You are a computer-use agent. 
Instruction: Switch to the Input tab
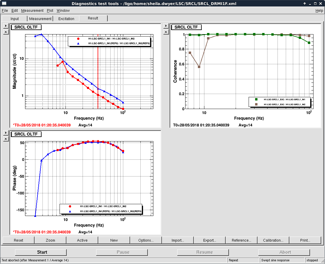click(15, 19)
